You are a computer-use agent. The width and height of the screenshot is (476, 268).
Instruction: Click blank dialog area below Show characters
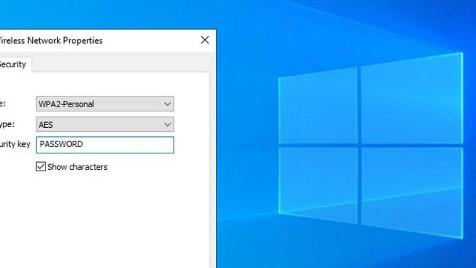click(x=104, y=220)
